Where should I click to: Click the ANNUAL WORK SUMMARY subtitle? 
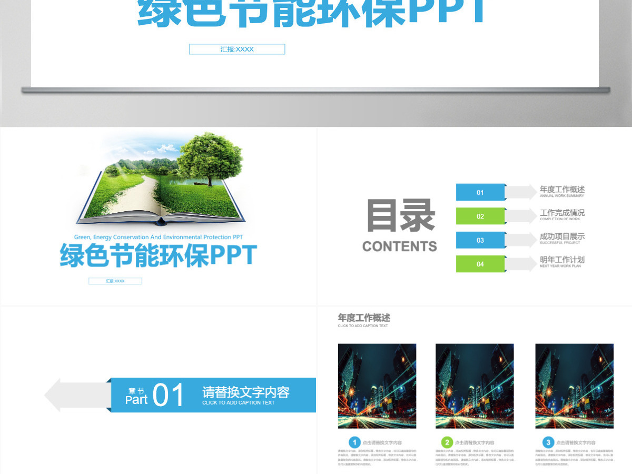pyautogui.click(x=562, y=196)
